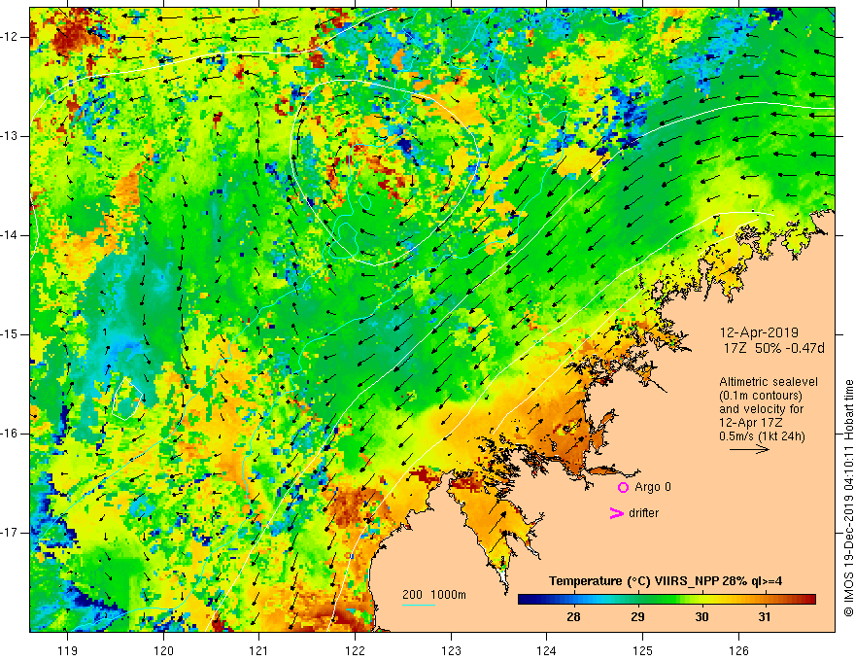Click the latitude axis label -12

coord(10,37)
